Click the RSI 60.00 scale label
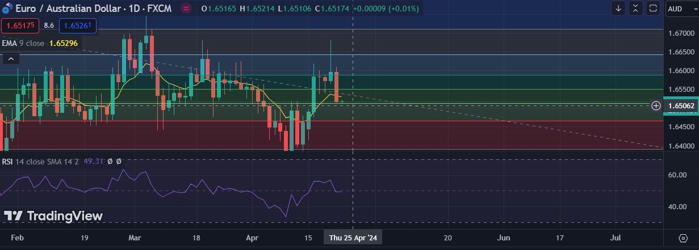Screen dimensions: 699x250 click(x=677, y=175)
